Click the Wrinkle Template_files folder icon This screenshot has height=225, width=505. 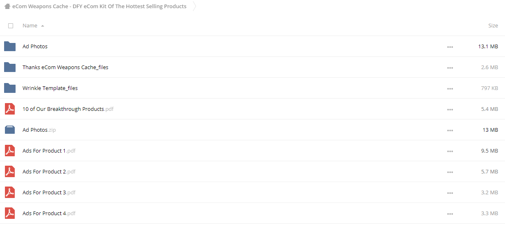(10, 88)
